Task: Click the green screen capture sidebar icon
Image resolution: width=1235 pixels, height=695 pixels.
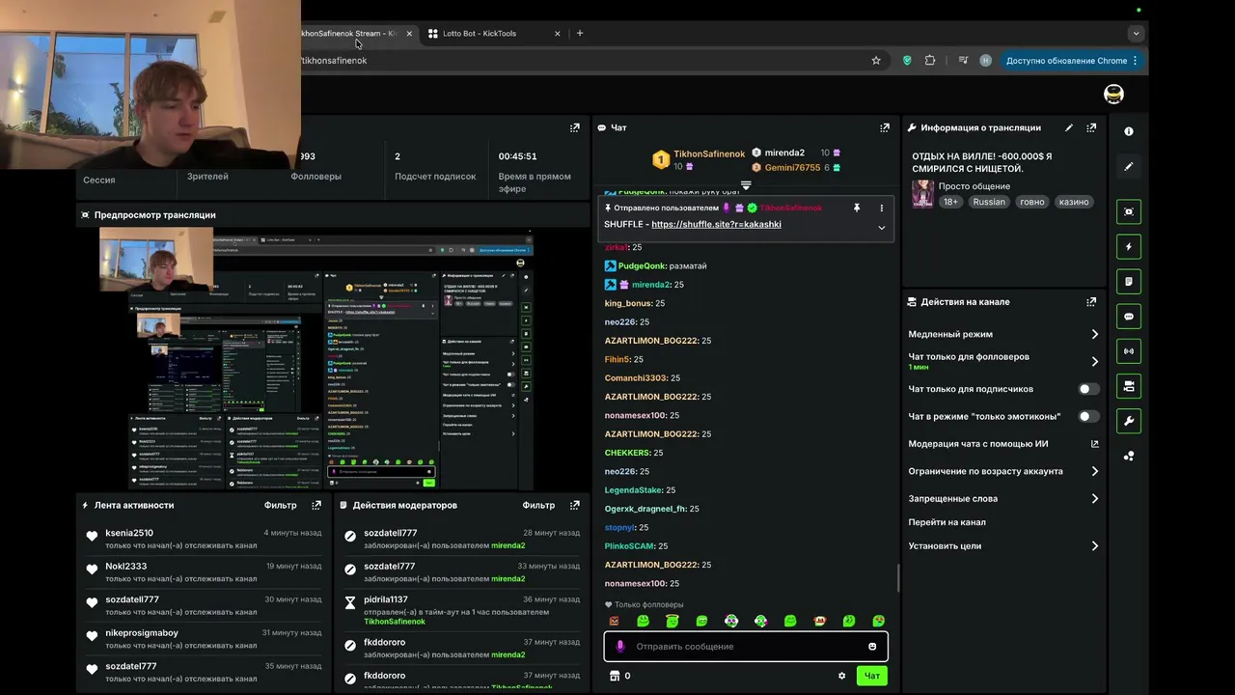Action: click(x=1129, y=211)
